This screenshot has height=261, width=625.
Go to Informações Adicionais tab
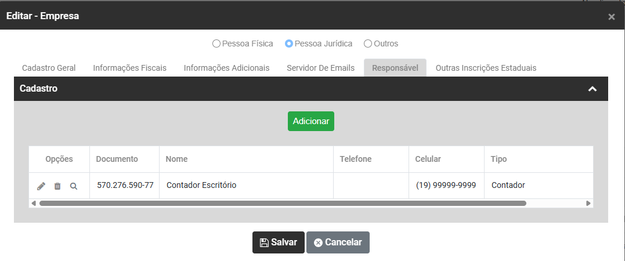226,68
